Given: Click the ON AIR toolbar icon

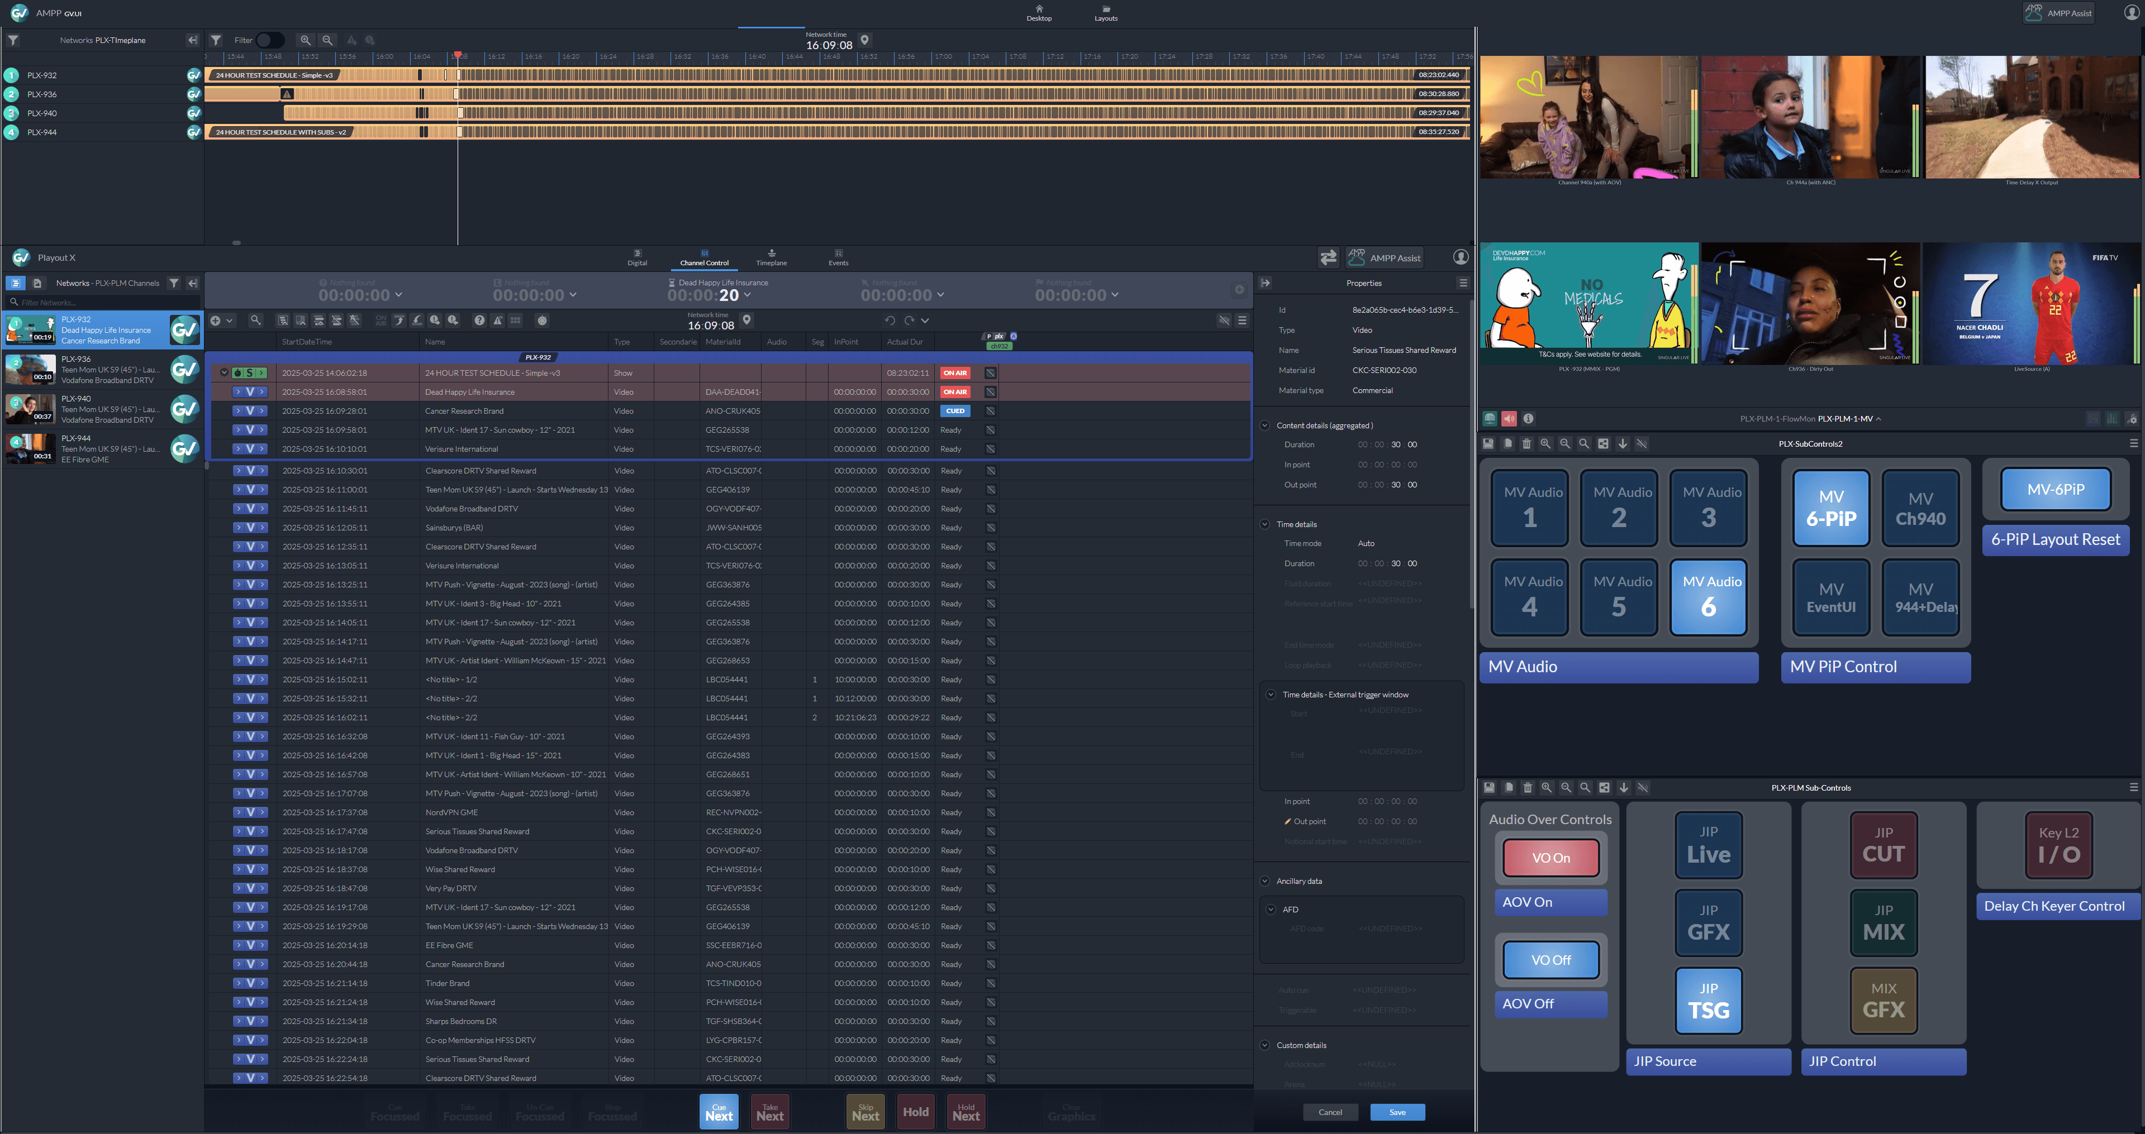Looking at the screenshot, I should (381, 320).
